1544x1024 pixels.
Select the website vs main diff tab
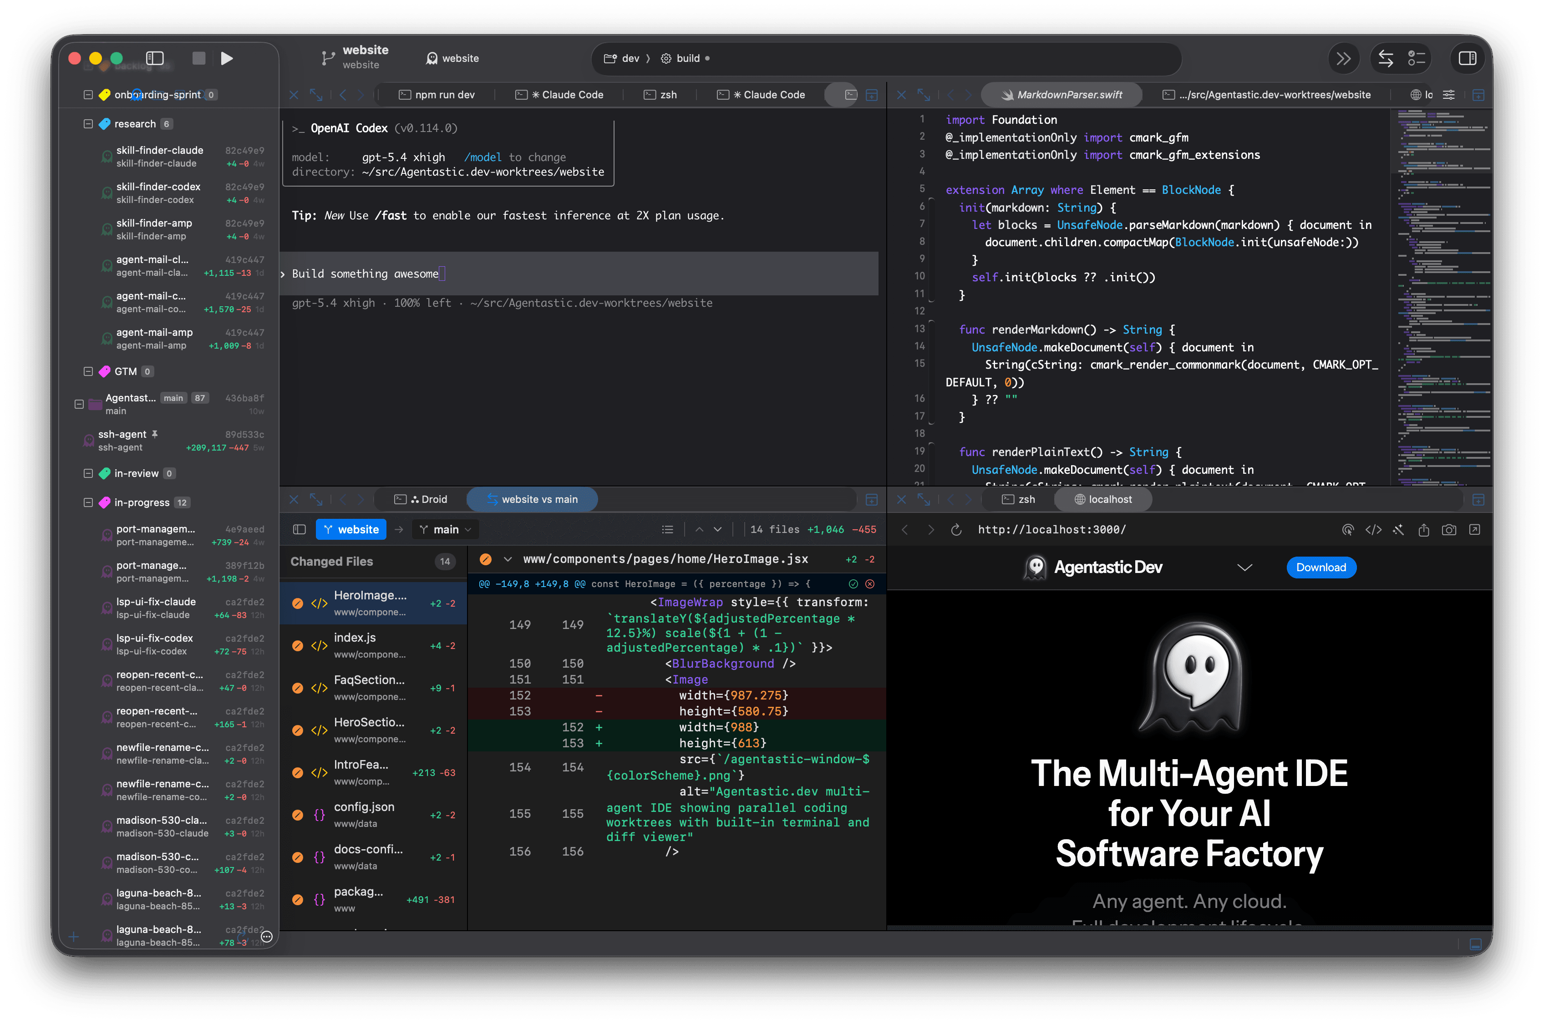pos(532,500)
